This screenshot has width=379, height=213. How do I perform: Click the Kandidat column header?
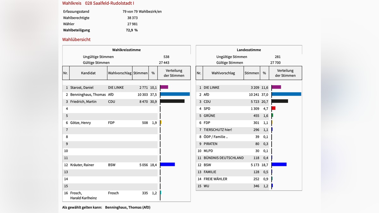[88, 73]
